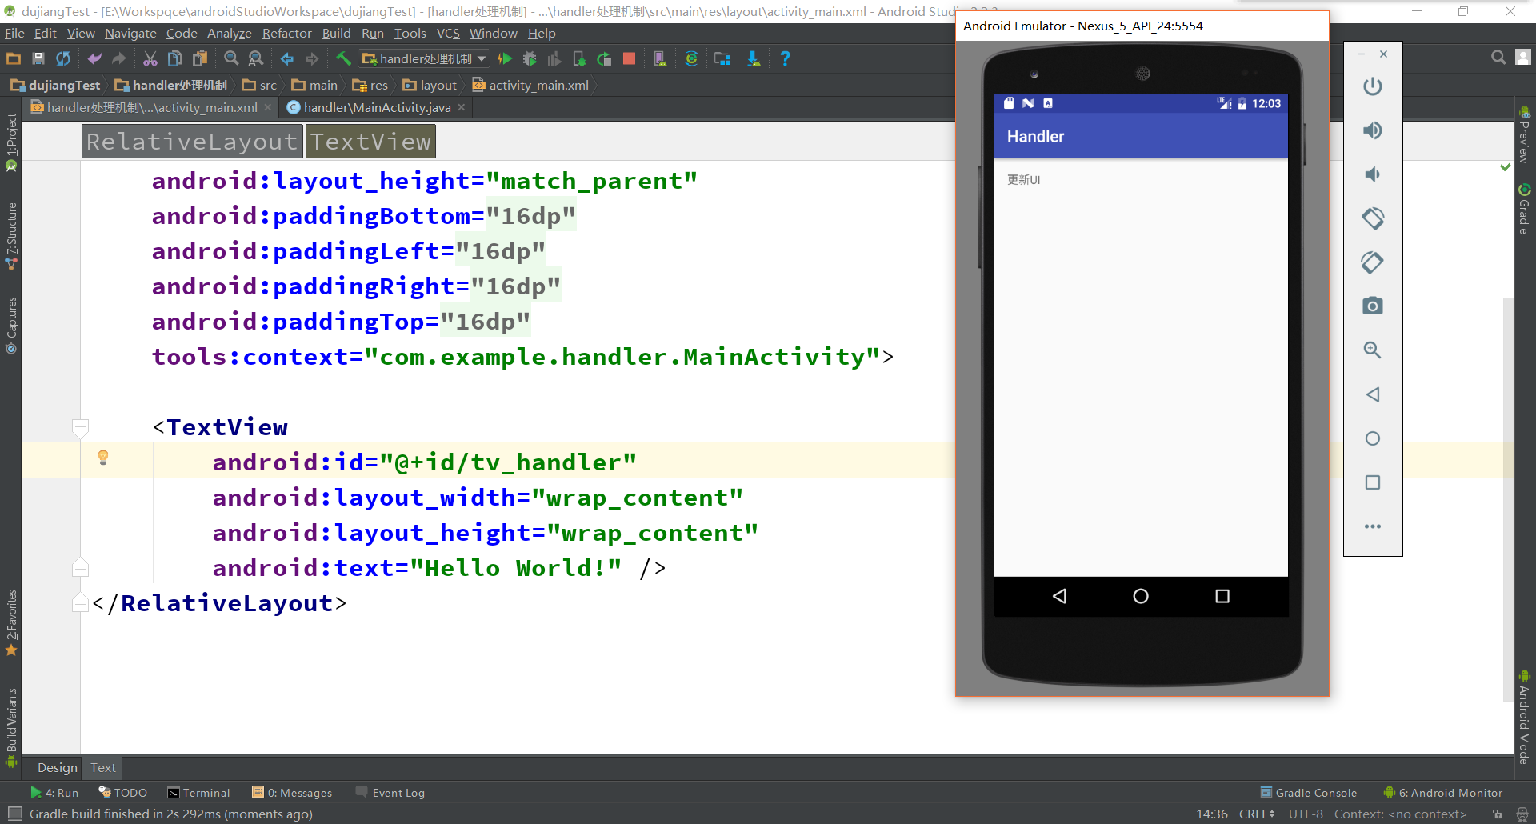Toggle the 7: Structure side panel
The height and width of the screenshot is (824, 1536).
point(11,236)
